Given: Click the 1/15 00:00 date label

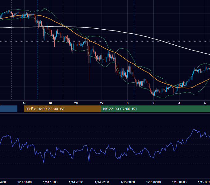Looking at the screenshot, I should coord(128,182).
